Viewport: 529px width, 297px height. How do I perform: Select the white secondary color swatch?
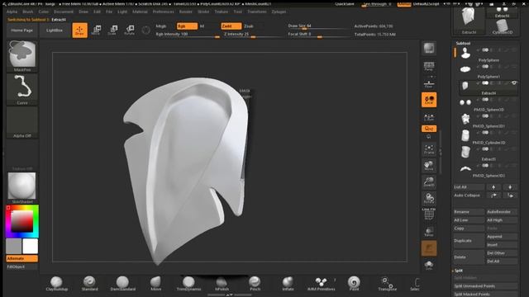31,246
